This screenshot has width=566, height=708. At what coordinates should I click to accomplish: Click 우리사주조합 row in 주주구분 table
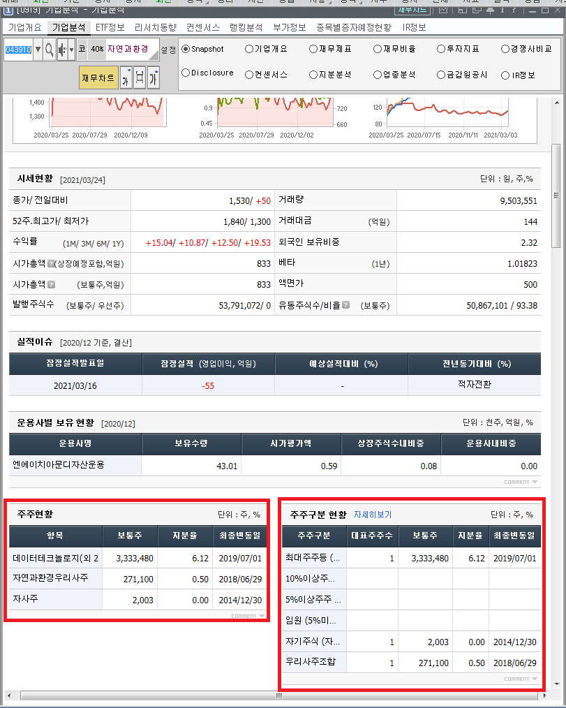411,663
